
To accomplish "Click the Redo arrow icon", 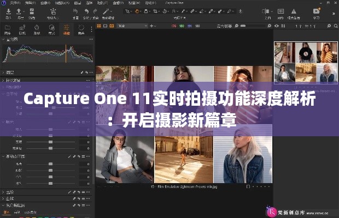I will pos(95,11).
